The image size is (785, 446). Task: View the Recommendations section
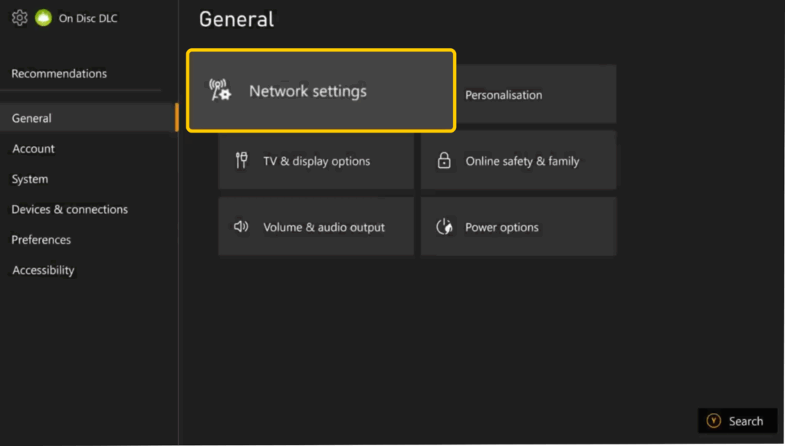(x=59, y=74)
